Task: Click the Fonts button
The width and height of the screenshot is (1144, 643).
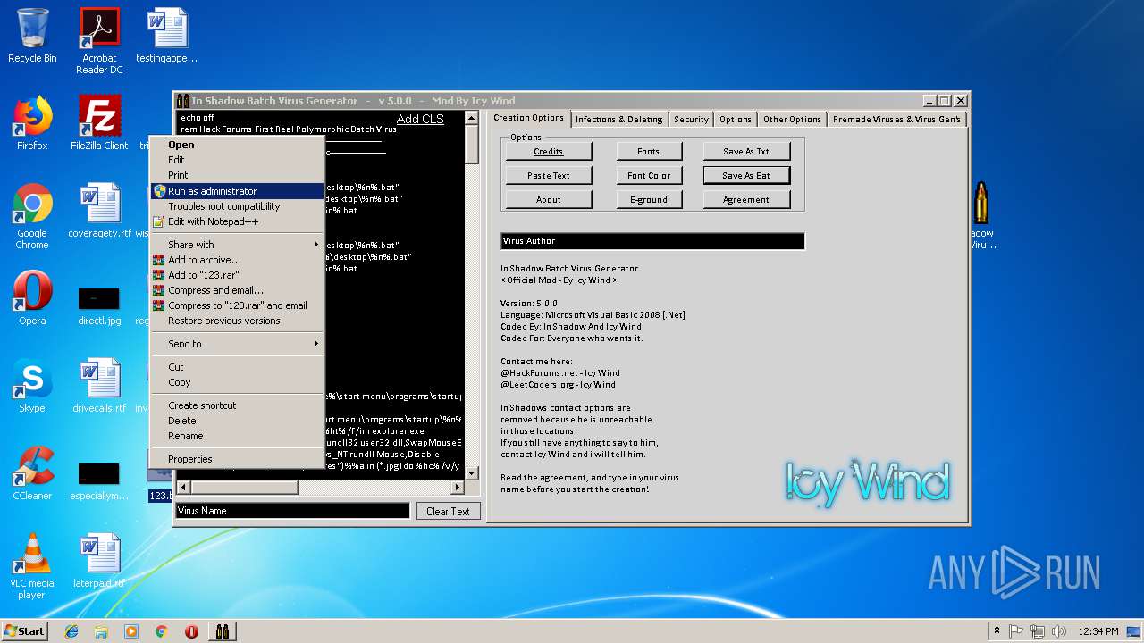Action: click(649, 152)
